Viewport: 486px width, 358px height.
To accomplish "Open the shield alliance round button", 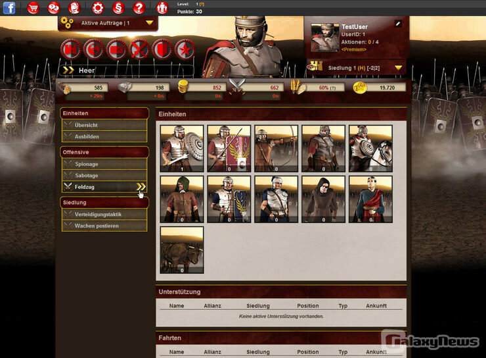I will tap(162, 49).
